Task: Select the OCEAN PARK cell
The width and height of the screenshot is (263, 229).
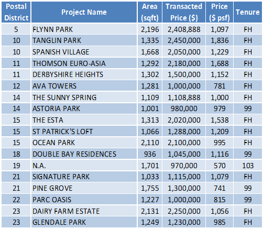Action: coord(84,143)
